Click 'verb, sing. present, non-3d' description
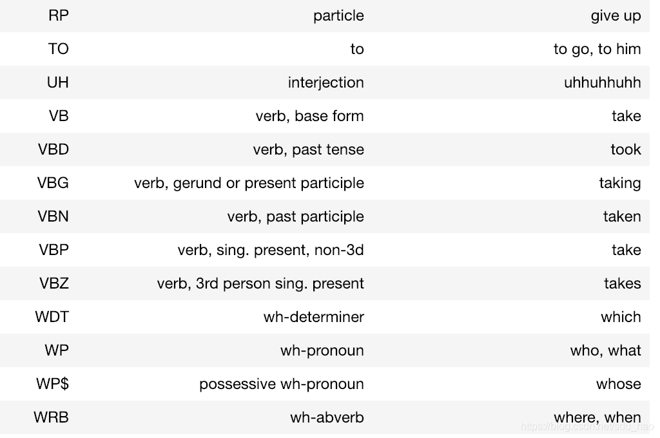The width and height of the screenshot is (660, 438). 271,250
